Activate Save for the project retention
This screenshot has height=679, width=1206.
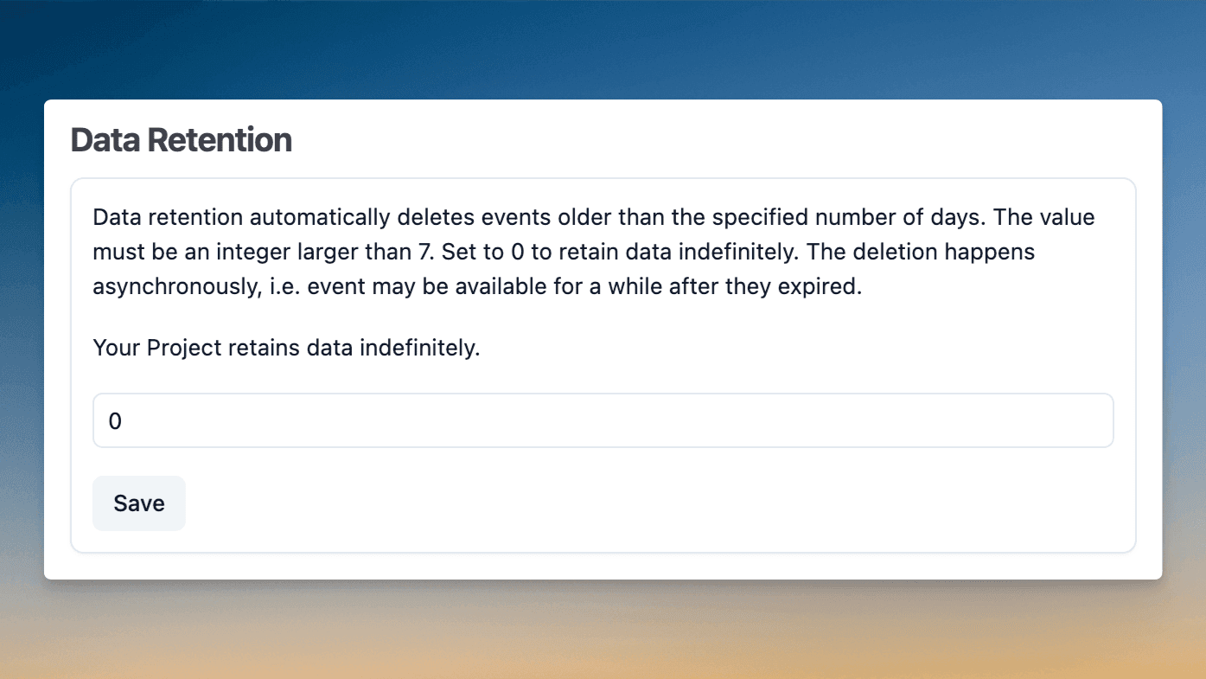coord(138,503)
